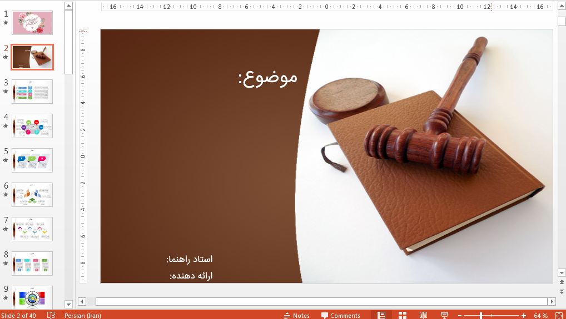Screen dimensions: 566x319
Task: Click the thumbnail pane scrollbar thumb
Action: click(68, 42)
